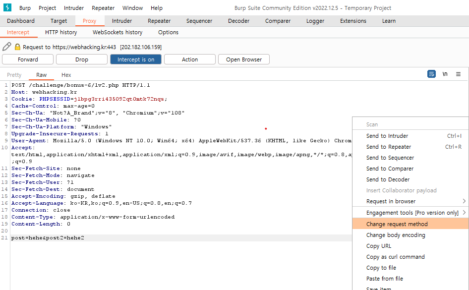Click the Content-Type header line
Image resolution: width=469 pixels, height=290 pixels.
coord(93,217)
